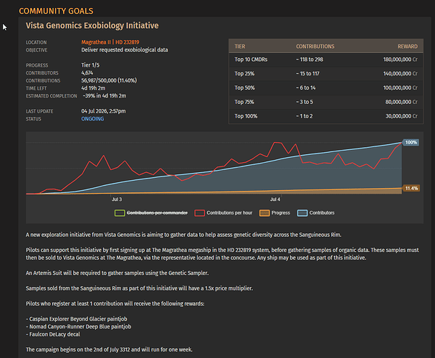
Task: Select the Top 25% tier label
Action: pos(244,74)
